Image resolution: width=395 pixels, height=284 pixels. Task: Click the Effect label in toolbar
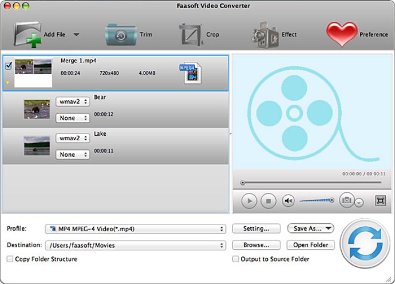[289, 34]
